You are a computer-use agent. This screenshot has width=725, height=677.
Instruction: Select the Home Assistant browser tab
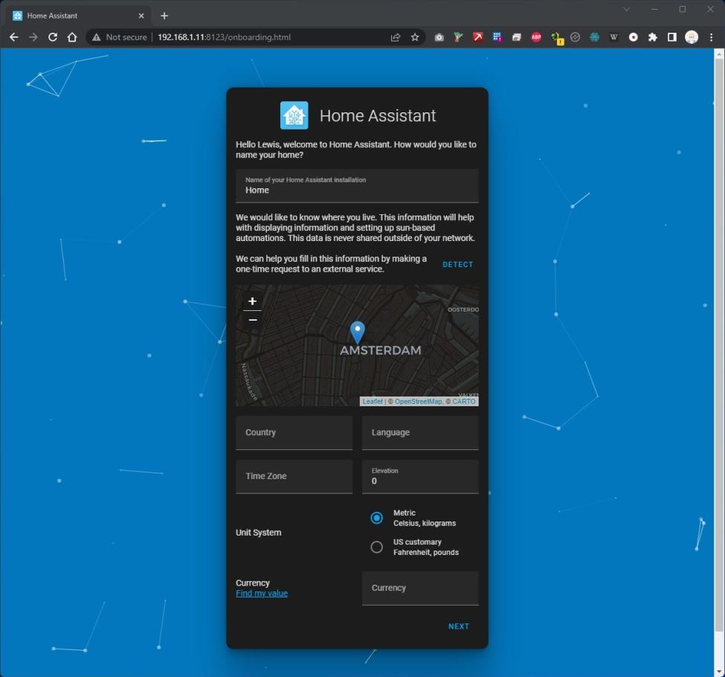[x=79, y=16]
